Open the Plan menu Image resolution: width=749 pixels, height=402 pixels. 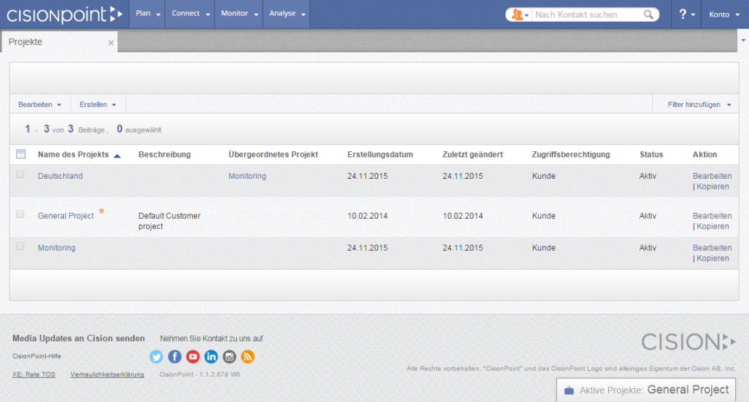pyautogui.click(x=148, y=14)
